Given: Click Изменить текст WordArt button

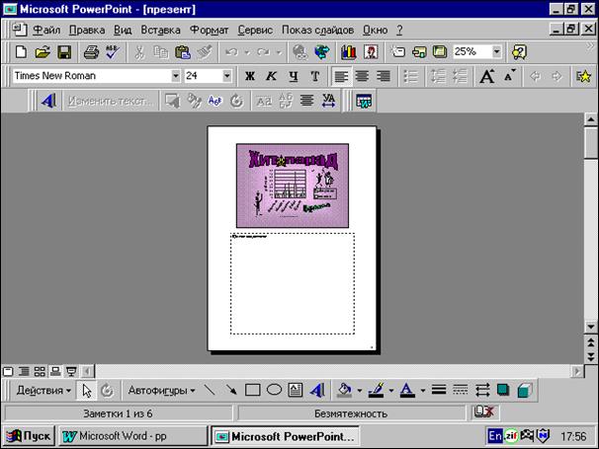Looking at the screenshot, I should pos(110,101).
